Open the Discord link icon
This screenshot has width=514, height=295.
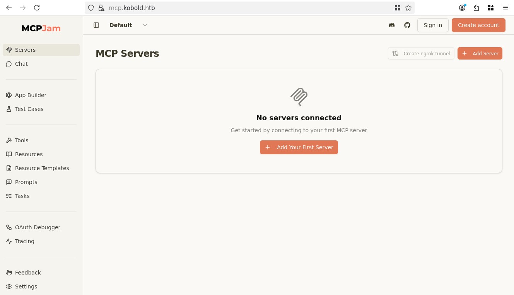coord(392,25)
